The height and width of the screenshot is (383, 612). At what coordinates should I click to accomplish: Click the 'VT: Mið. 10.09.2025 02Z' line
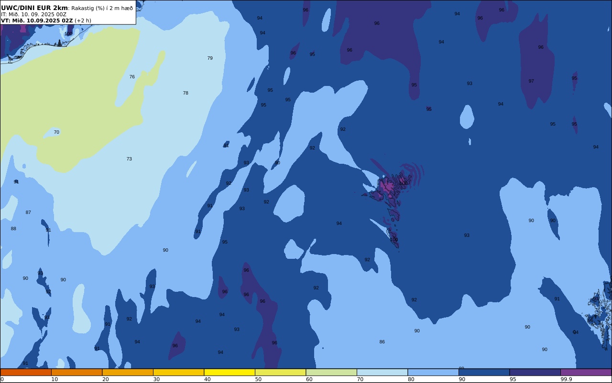click(x=37, y=21)
